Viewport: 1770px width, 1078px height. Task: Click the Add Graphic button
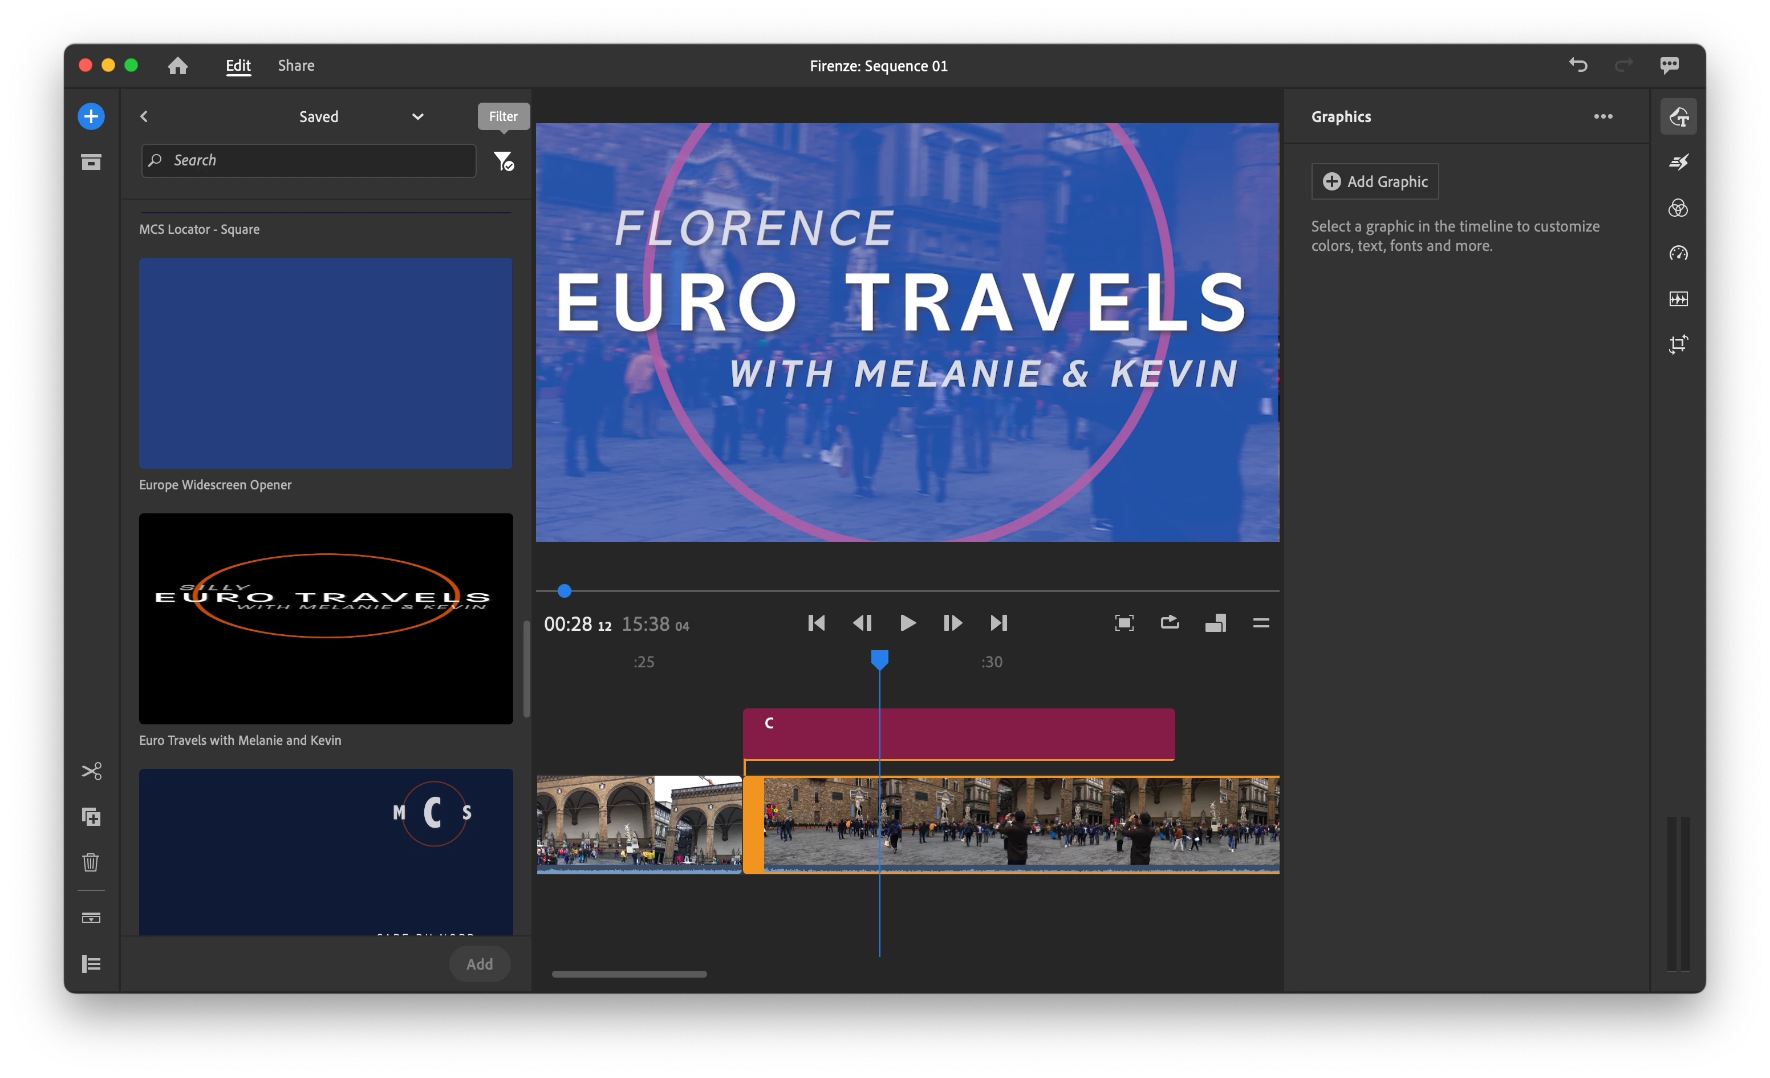1375,181
